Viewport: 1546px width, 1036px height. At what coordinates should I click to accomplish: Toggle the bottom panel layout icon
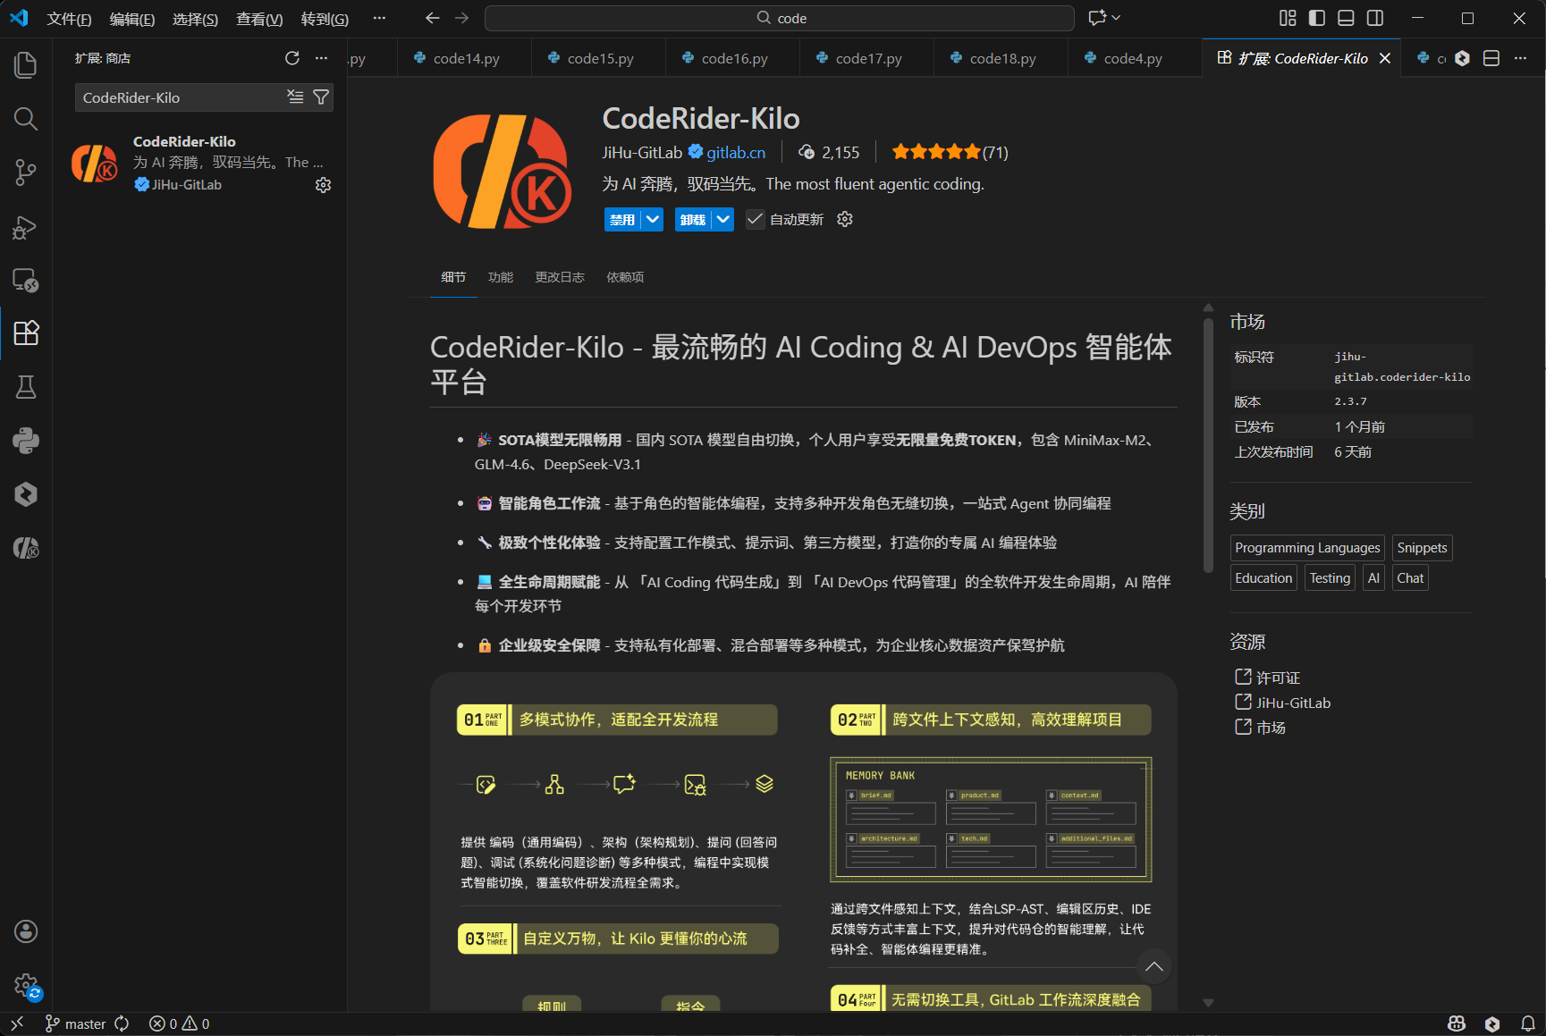point(1346,18)
